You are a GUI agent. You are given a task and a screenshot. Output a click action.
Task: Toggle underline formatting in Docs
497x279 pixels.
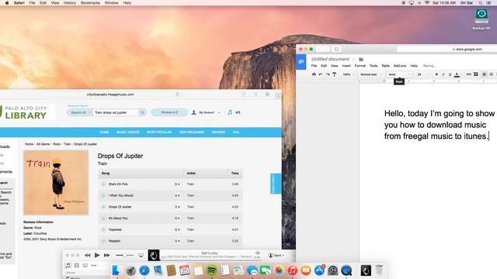coord(450,74)
